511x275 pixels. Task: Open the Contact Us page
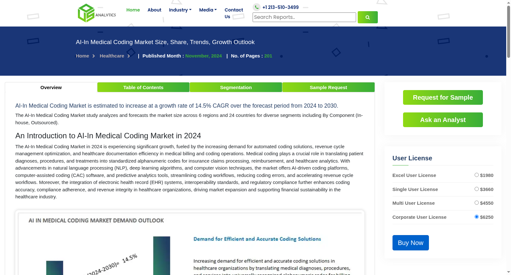234,13
